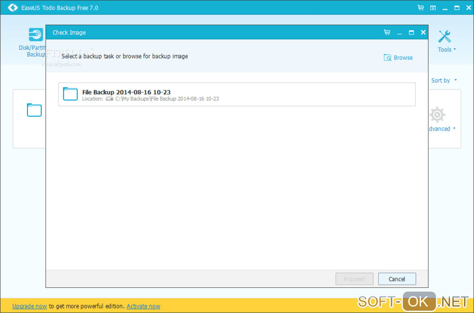474x313 pixels.
Task: Open the Tools menu in main window
Action: [447, 50]
